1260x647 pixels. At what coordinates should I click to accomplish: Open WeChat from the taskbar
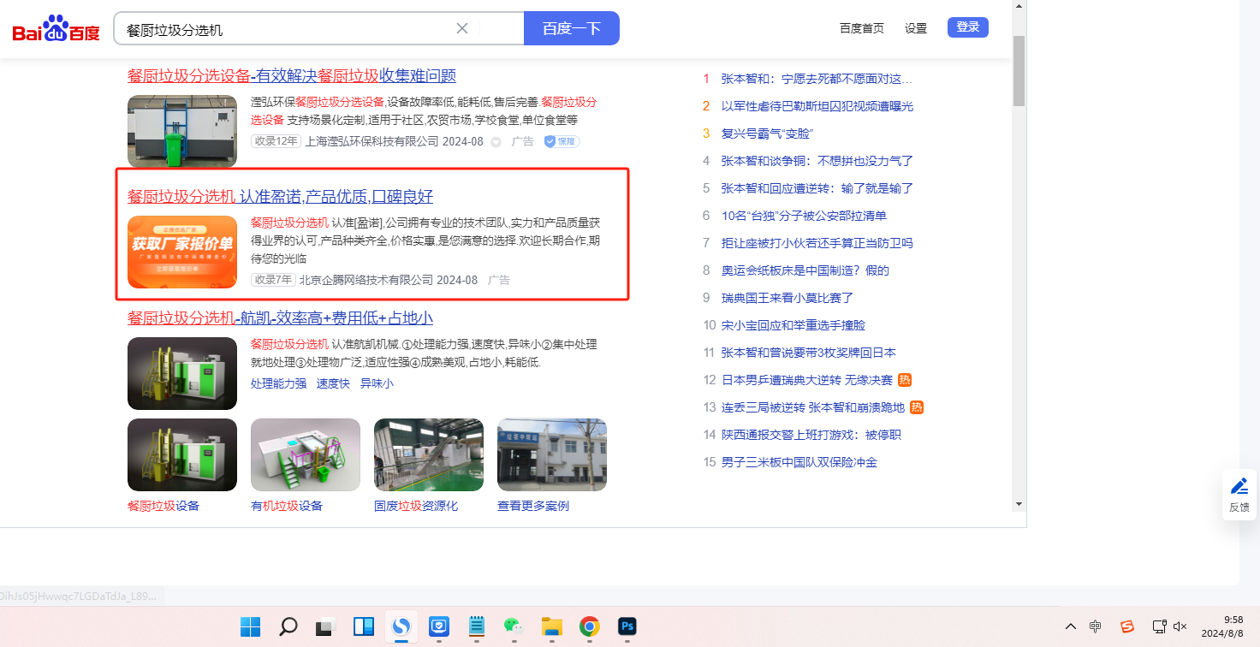click(513, 626)
